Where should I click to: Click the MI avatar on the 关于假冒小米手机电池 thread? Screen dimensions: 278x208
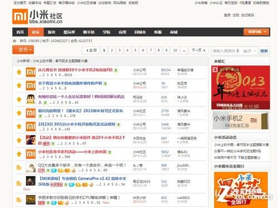(x=31, y=85)
